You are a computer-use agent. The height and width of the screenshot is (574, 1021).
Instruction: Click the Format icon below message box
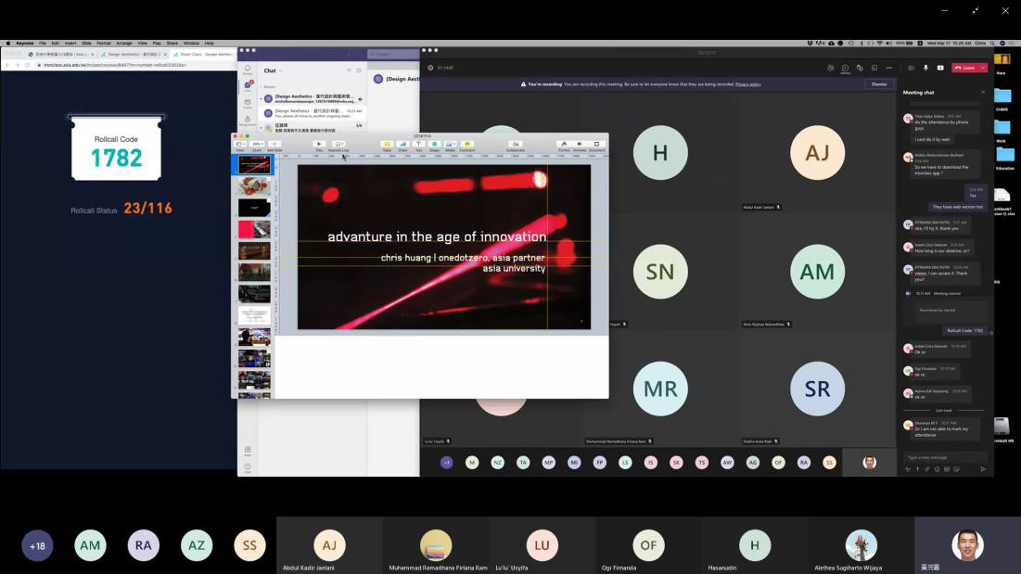[908, 469]
